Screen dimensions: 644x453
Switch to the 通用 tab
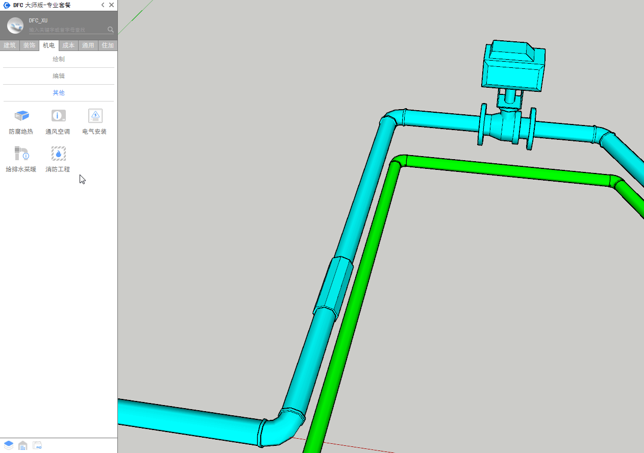[88, 45]
